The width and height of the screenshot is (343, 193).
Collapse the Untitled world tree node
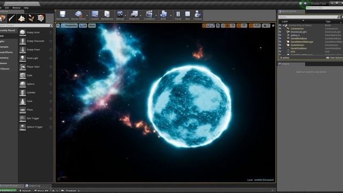tap(284, 25)
